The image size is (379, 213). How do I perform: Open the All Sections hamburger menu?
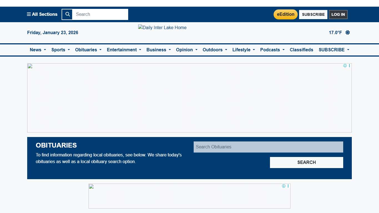pos(42,14)
